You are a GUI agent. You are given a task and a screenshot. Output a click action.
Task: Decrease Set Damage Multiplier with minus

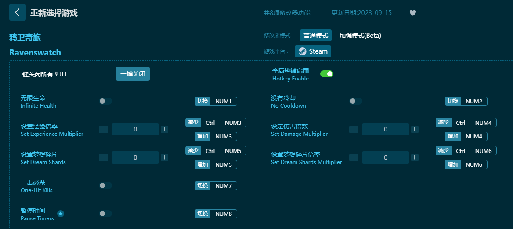(x=354, y=129)
